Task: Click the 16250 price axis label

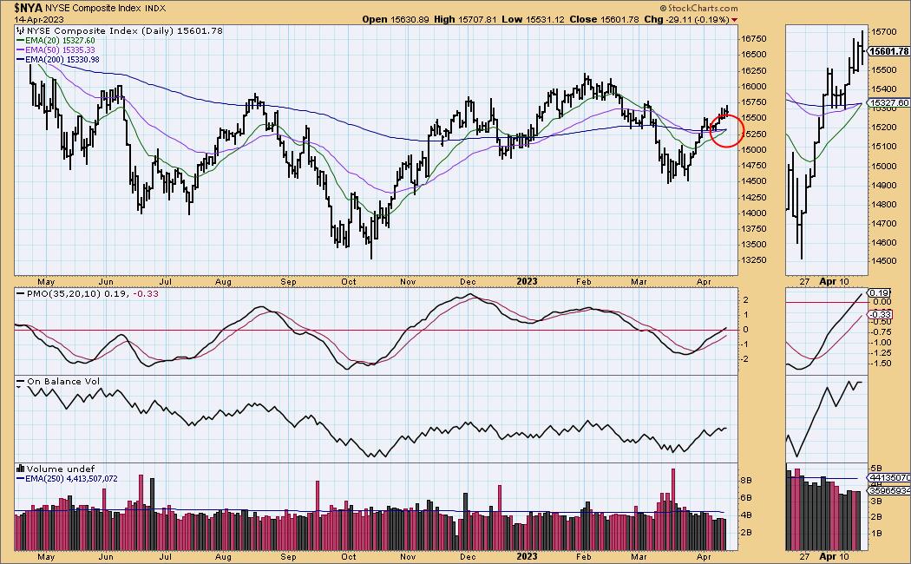Action: coord(754,70)
